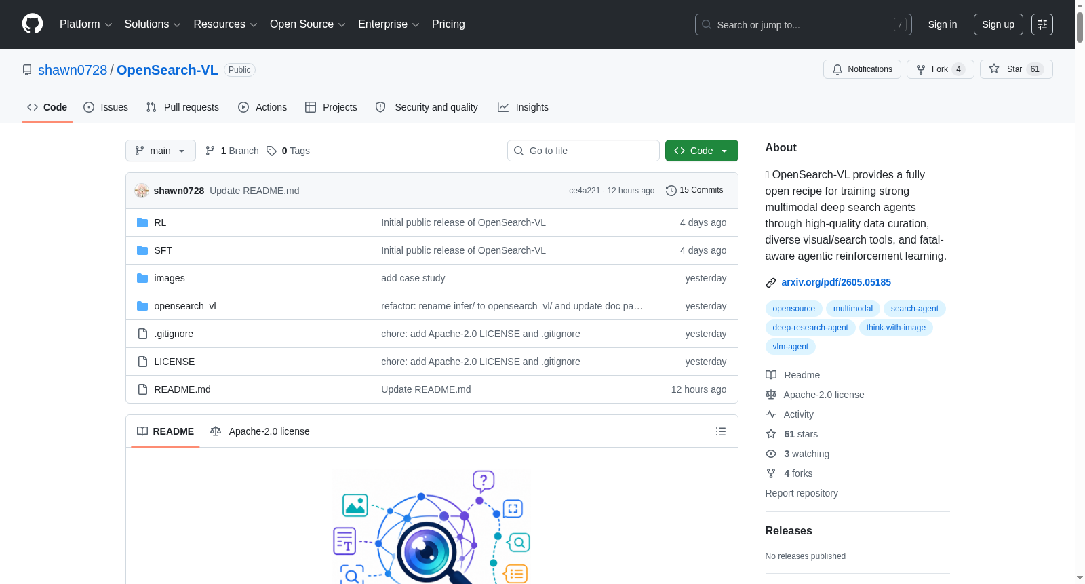Viewport: 1085px width, 584px height.
Task: Click the Fork icon
Action: pos(921,69)
